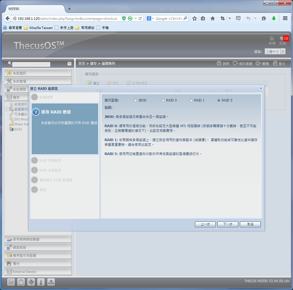Click the sidebar menu search field
This screenshot has height=290, width=293.
tap(31, 64)
